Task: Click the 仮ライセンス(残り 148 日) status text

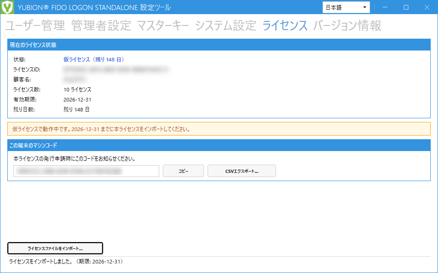Action: (x=94, y=60)
